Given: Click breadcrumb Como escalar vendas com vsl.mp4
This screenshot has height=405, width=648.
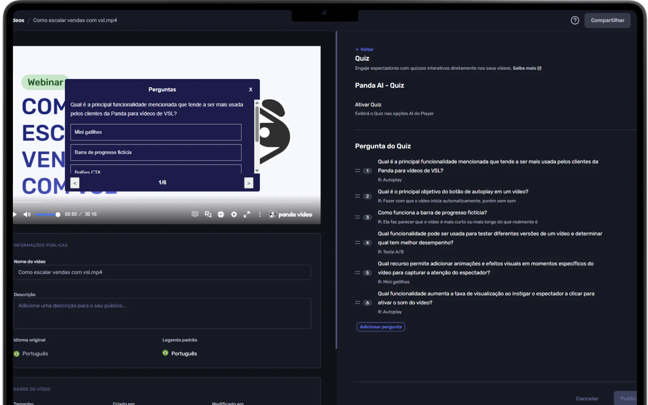Looking at the screenshot, I should (x=75, y=20).
